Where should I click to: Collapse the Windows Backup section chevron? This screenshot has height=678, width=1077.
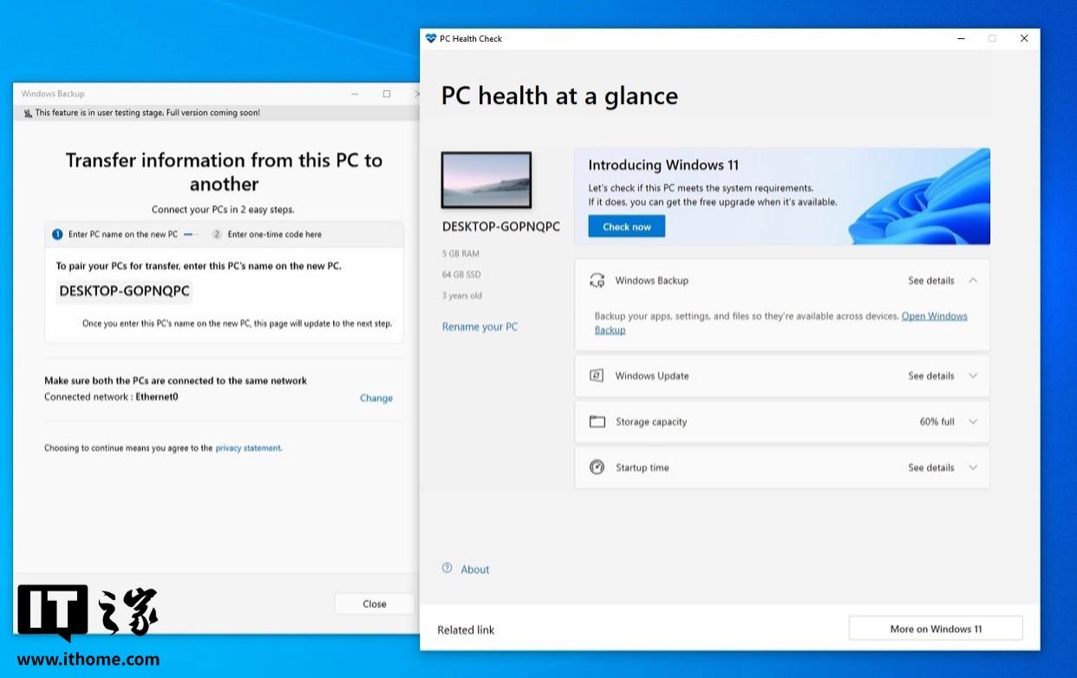973,280
